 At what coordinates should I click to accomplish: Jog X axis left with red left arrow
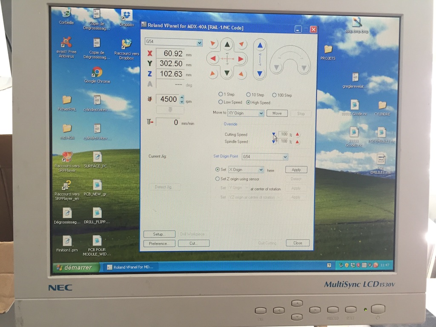click(213, 59)
